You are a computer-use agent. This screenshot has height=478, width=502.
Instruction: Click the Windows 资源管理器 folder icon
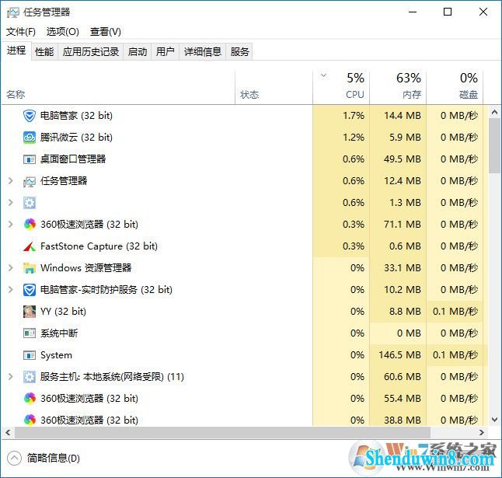pyautogui.click(x=30, y=268)
